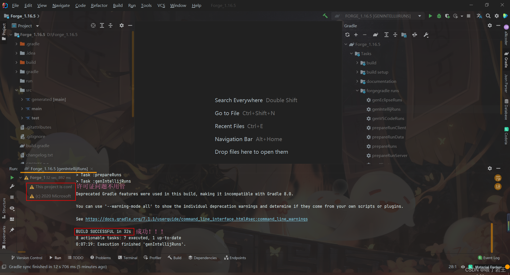Open the Tools menu

pos(146,5)
